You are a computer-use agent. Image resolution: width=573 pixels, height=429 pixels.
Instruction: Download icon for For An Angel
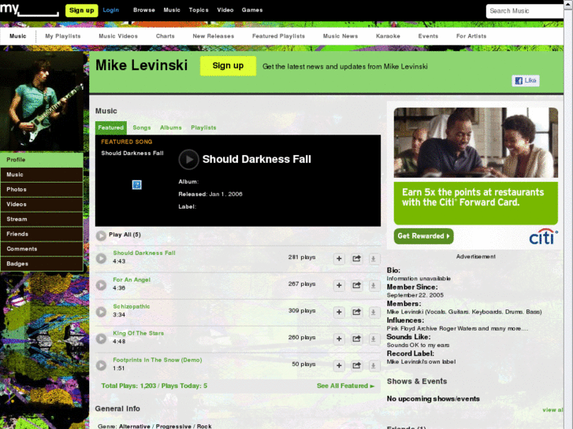pyautogui.click(x=374, y=285)
